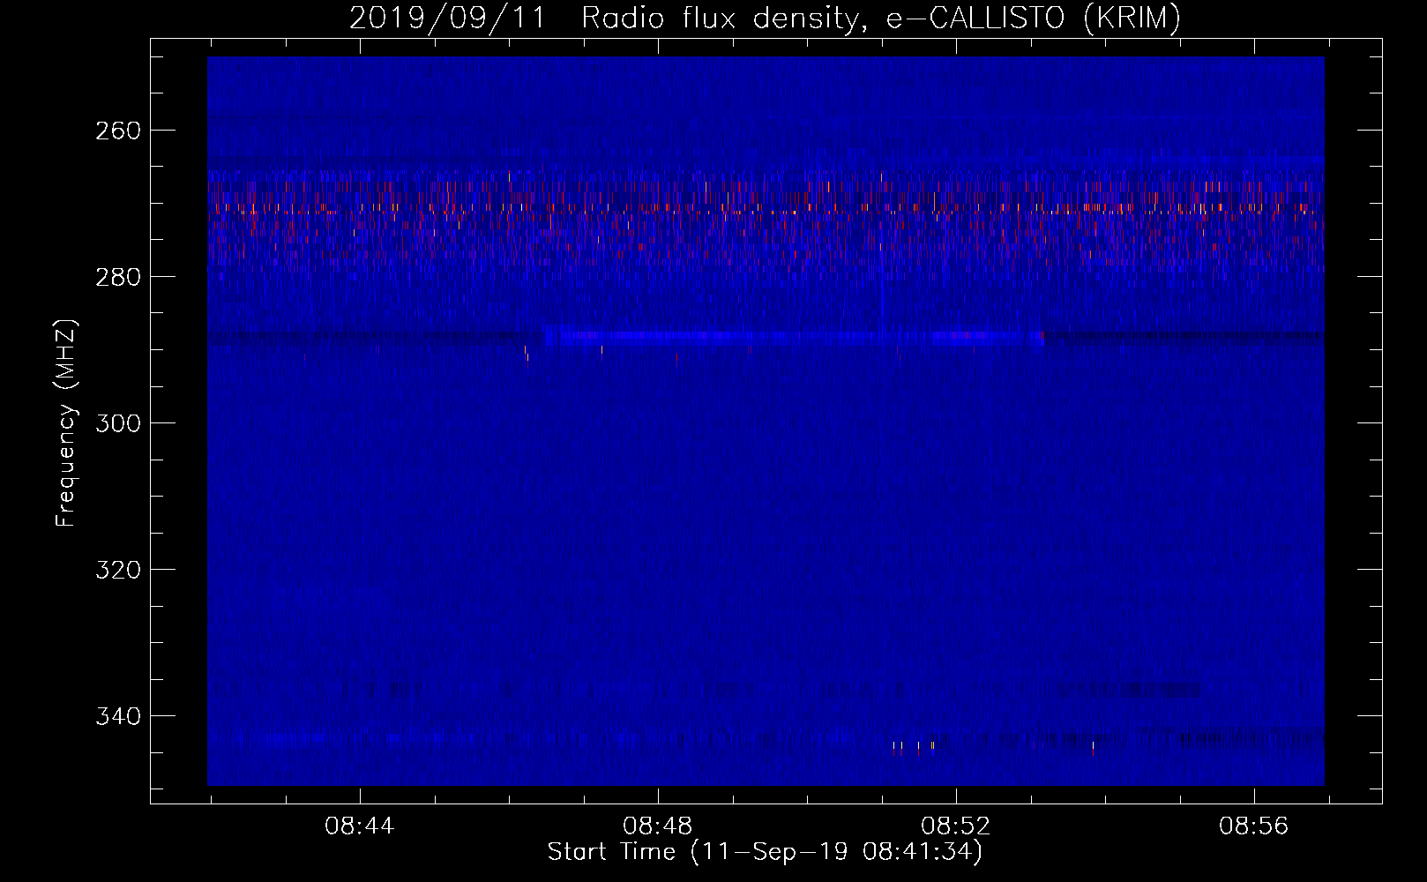Screen dimensions: 1427x882
Task: Click the 340 frequency tick label
Action: [118, 716]
